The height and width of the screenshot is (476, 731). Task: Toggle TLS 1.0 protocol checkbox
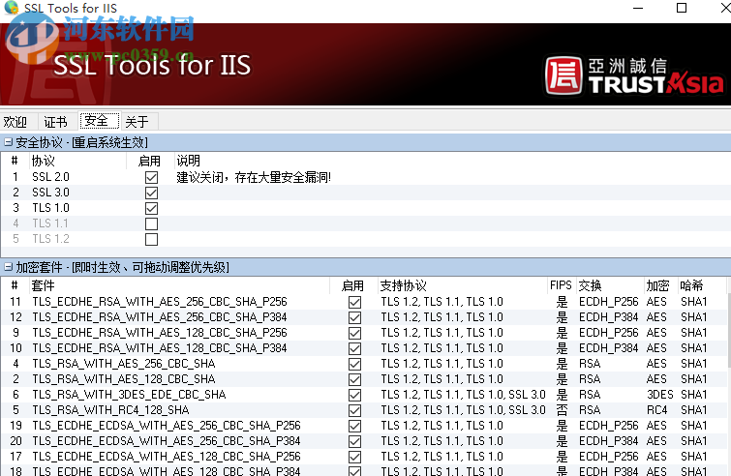coord(151,208)
